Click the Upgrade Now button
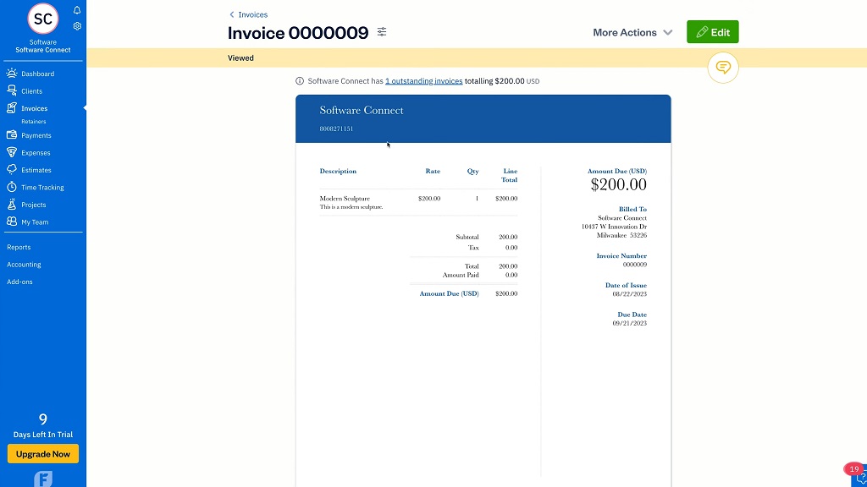The width and height of the screenshot is (867, 487). (x=43, y=454)
